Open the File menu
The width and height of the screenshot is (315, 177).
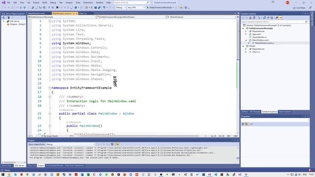point(8,2)
